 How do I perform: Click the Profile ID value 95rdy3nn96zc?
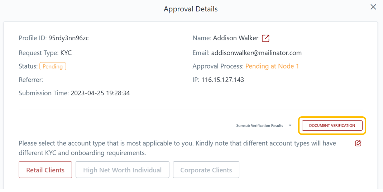(x=68, y=38)
